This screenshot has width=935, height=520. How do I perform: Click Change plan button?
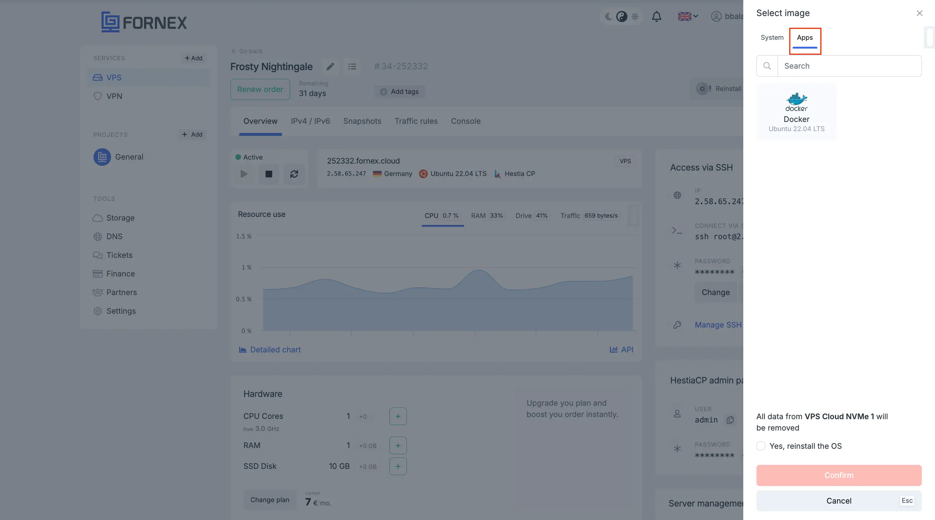pyautogui.click(x=270, y=500)
